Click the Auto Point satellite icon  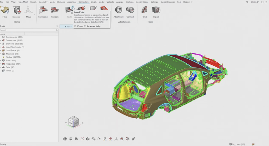tap(73, 8)
